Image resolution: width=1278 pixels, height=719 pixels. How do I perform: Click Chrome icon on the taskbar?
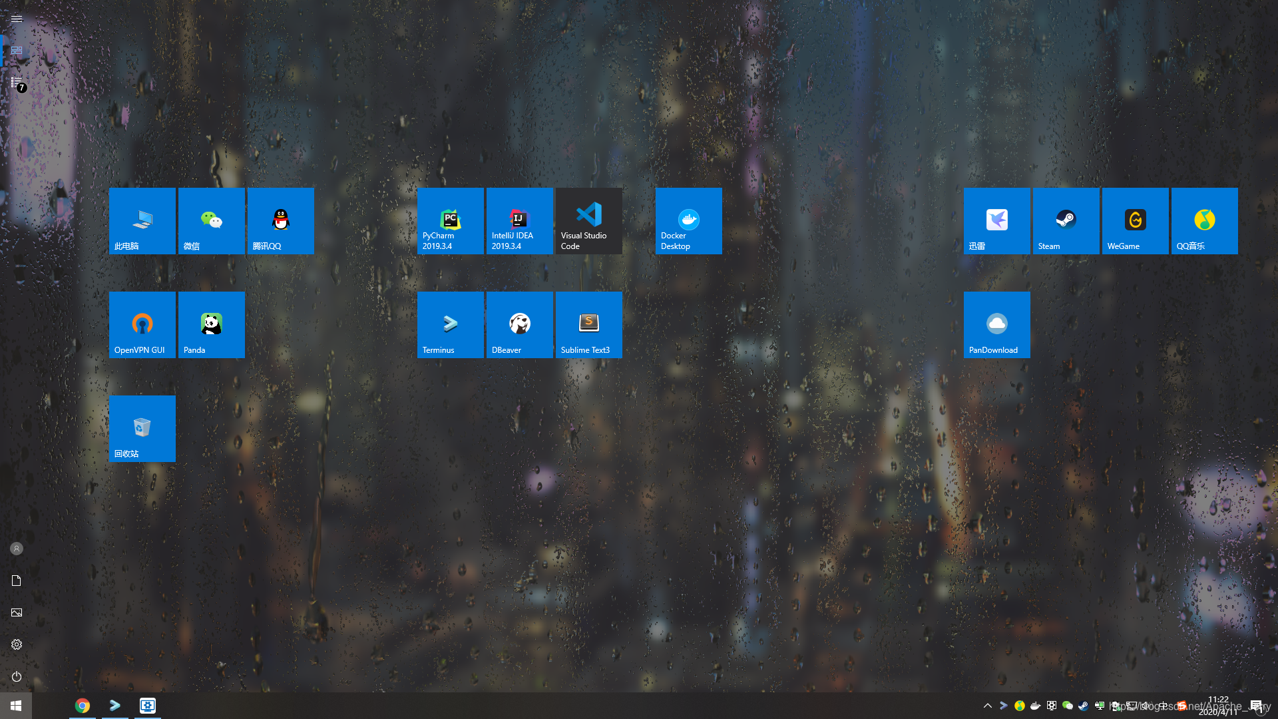coord(83,706)
